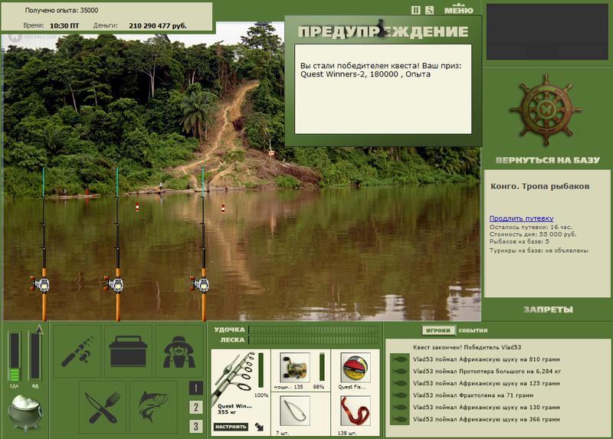Click the fish icon beside the 125 грамм catch
Image resolution: width=613 pixels, height=439 pixels.
click(x=399, y=384)
